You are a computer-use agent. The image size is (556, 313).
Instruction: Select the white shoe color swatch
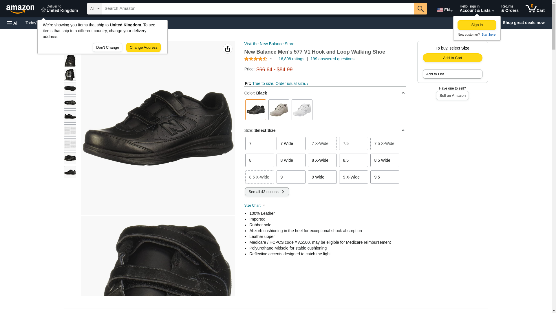(302, 110)
